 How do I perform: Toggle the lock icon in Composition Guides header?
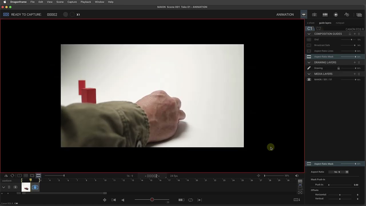click(x=350, y=34)
